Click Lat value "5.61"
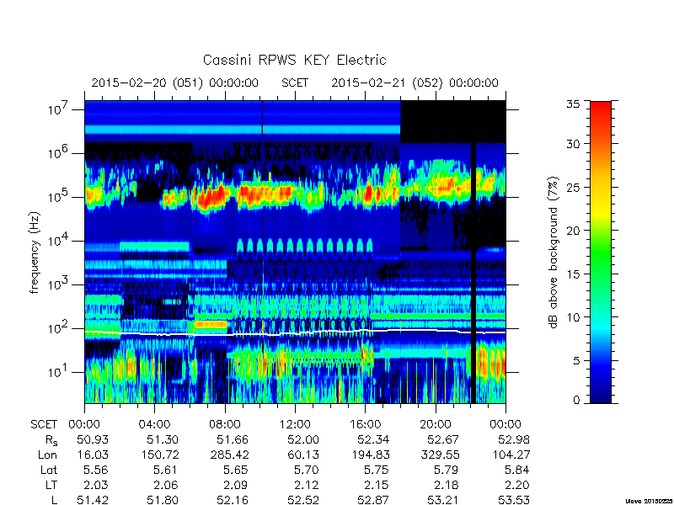674x505 pixels. pos(166,470)
